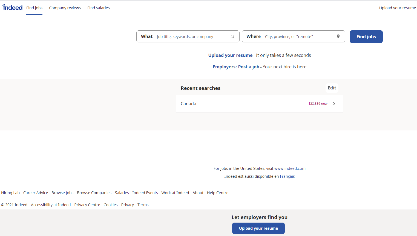Select Upload your resume in the top header

397,8
